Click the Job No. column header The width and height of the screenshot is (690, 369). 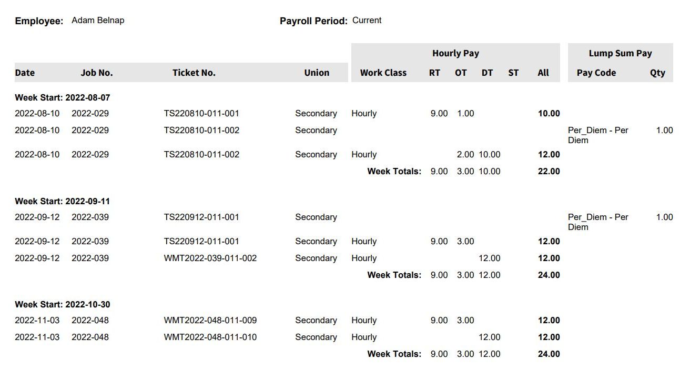pyautogui.click(x=97, y=73)
